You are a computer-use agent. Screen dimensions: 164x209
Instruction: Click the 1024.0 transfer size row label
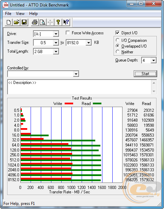point(14,165)
